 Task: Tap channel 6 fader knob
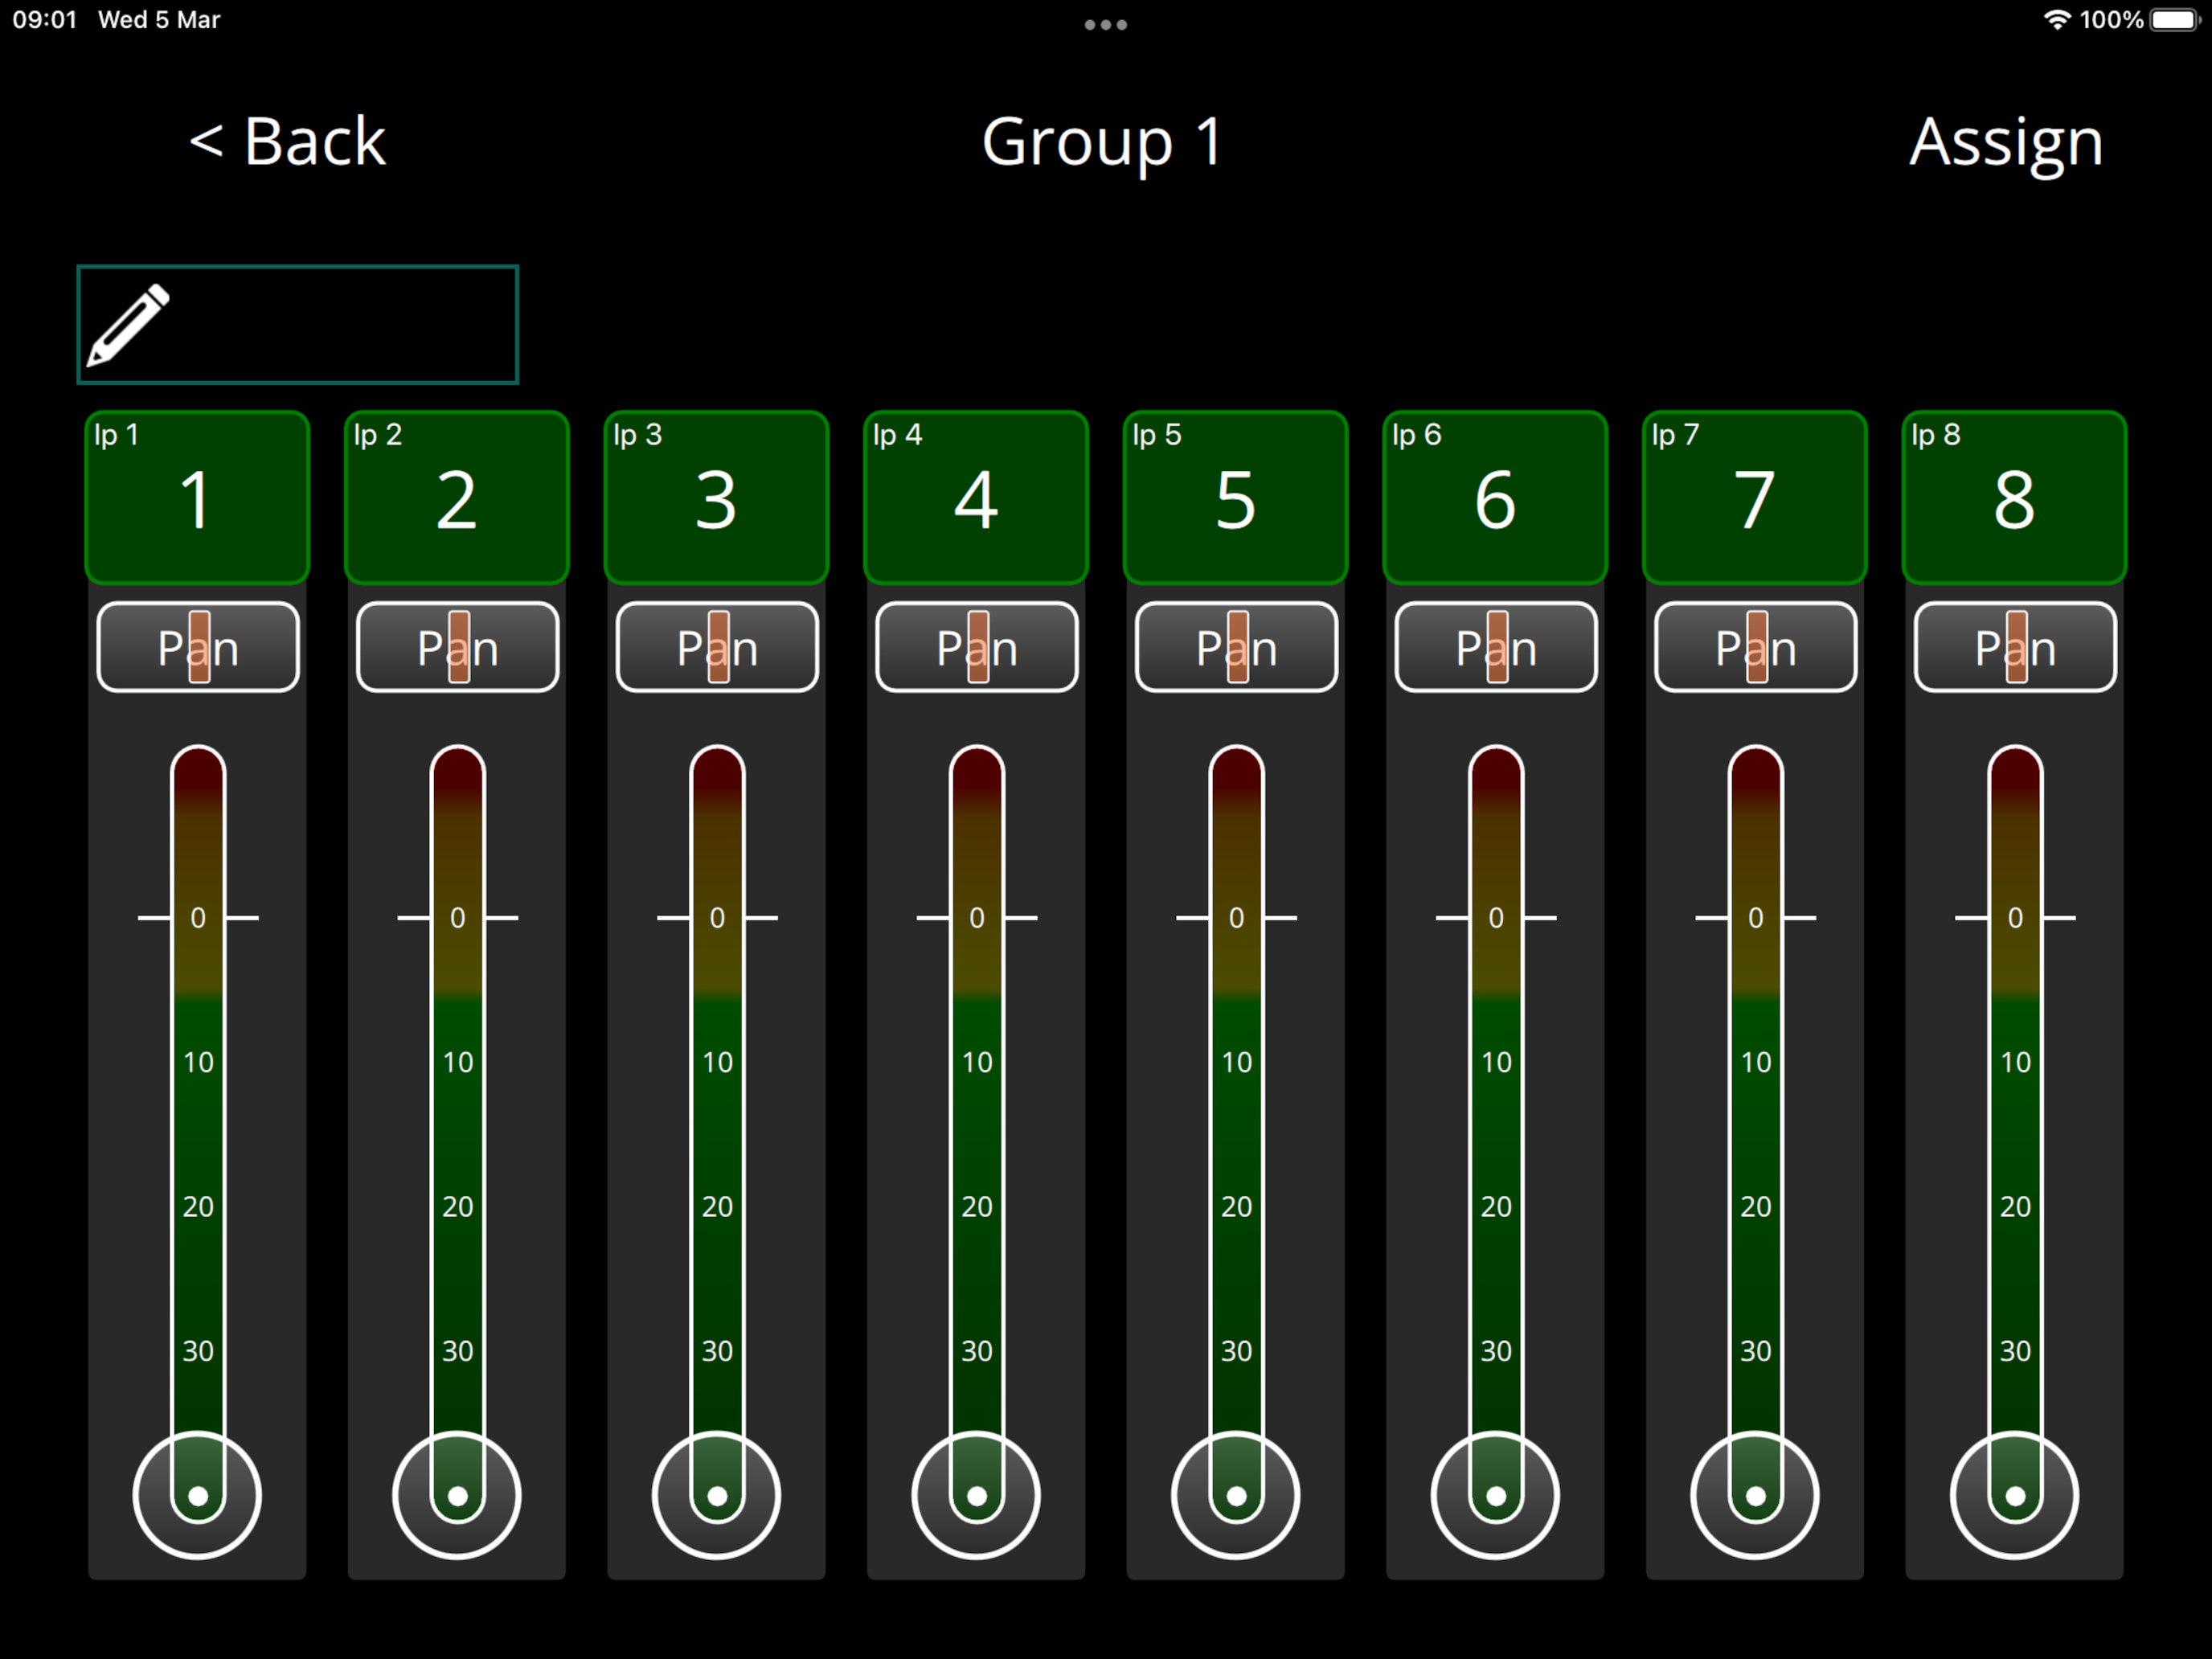pos(1495,1496)
